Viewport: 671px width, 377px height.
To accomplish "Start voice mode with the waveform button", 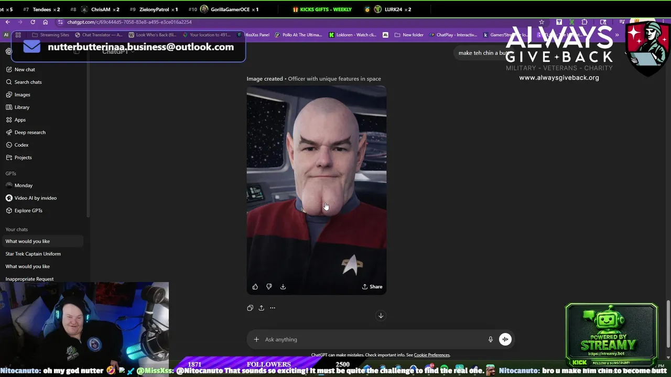I will [x=505, y=339].
